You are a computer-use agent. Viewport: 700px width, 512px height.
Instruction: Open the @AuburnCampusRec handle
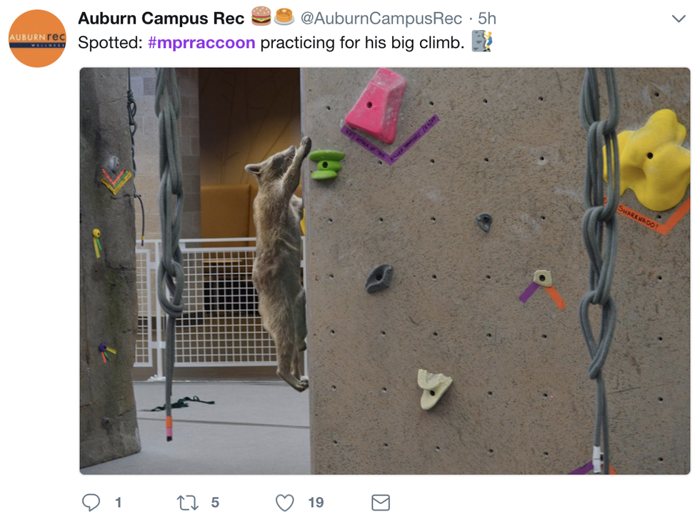point(381,19)
